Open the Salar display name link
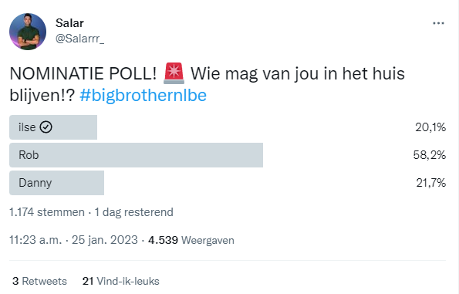 click(x=69, y=23)
